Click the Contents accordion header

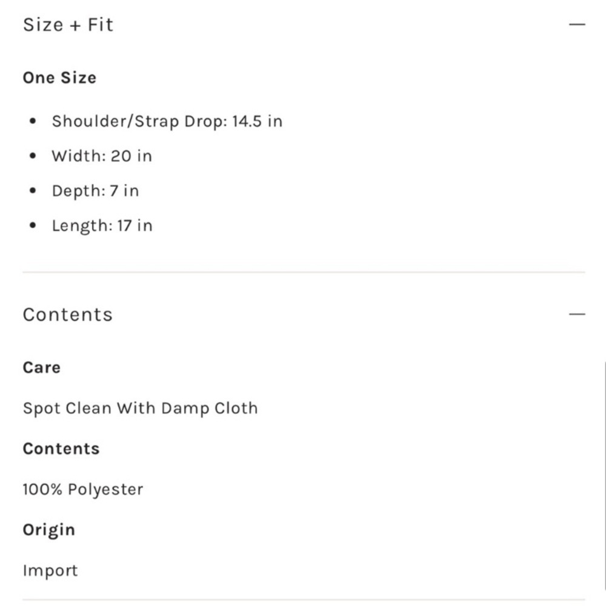click(68, 314)
